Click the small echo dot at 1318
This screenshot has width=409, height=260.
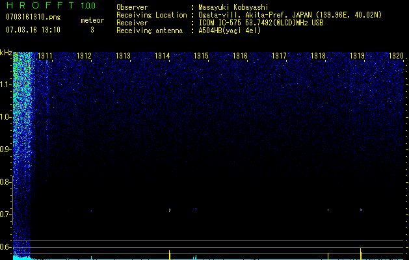(328, 210)
